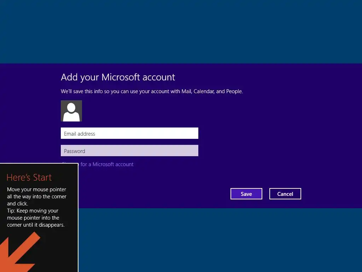
Task: Save the Microsoft account details
Action: tap(246, 194)
